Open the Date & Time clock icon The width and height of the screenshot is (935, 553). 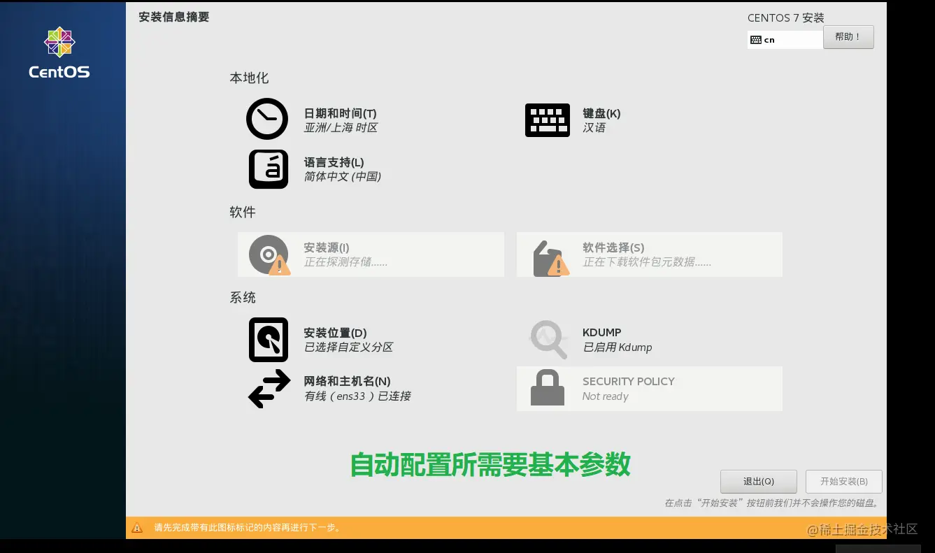[267, 119]
